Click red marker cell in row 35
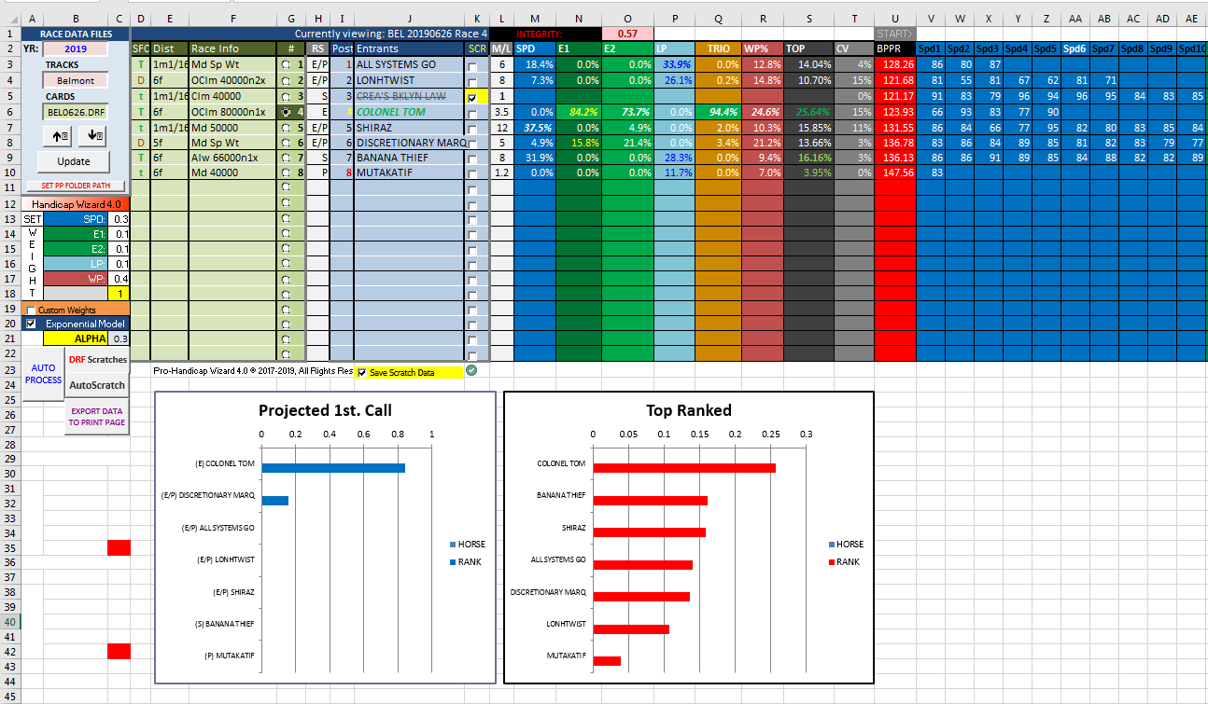 pyautogui.click(x=119, y=547)
